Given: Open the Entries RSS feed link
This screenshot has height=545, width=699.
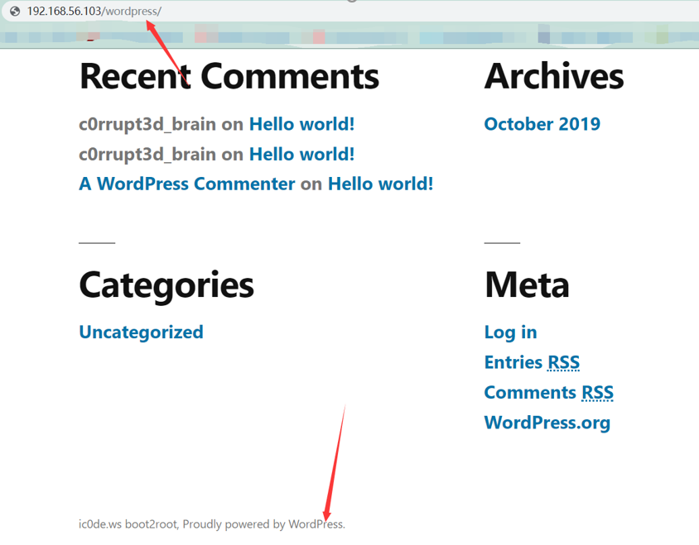Looking at the screenshot, I should pos(532,362).
